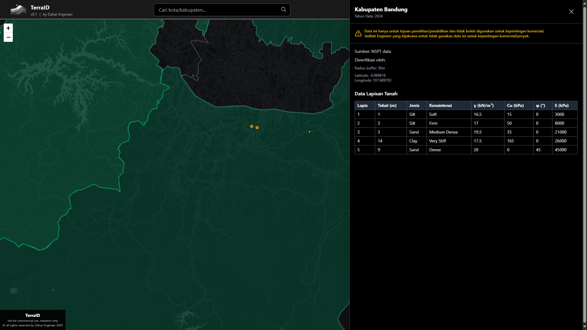Screen dimensions: 587x330
Task: Click the scrollbar down arrow
Action: (x=585, y=327)
